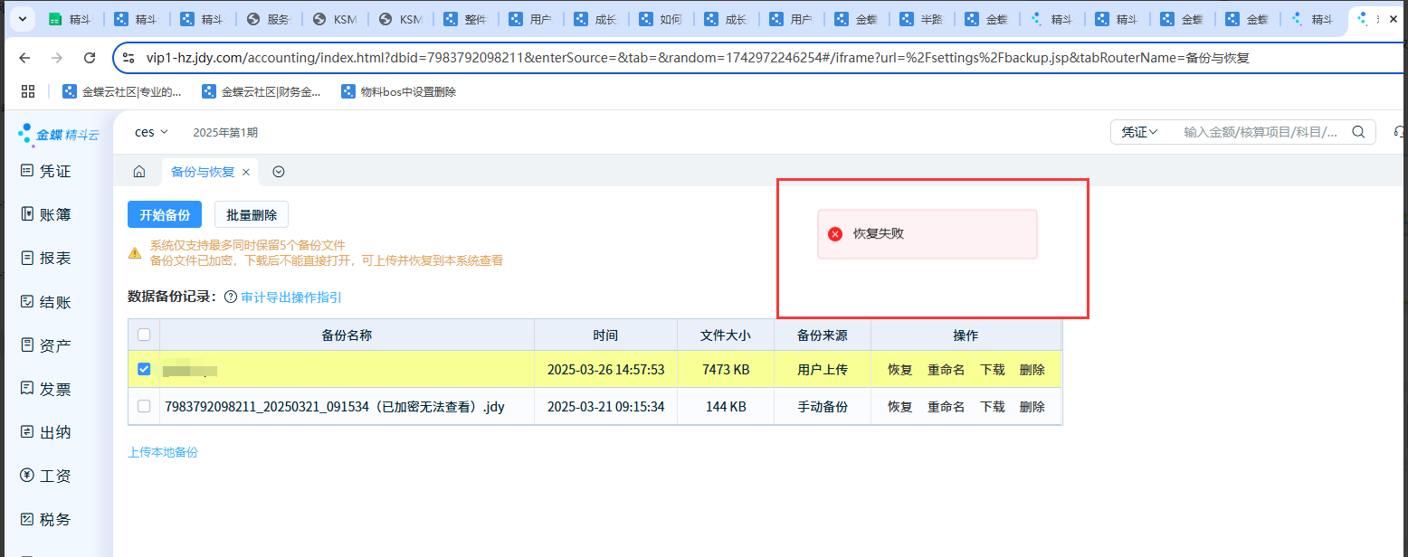The width and height of the screenshot is (1408, 557).
Task: Close the 备份与恢复 tab
Action: coord(246,172)
